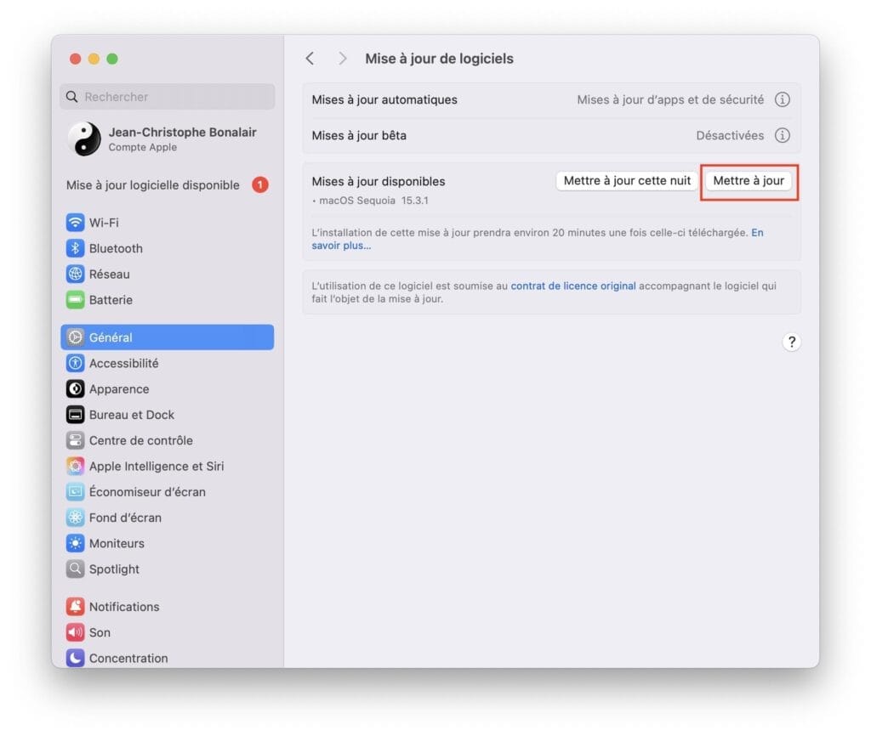Open Économiseur d'écran settings icon
Screen dimensions: 871x736
[x=76, y=491]
